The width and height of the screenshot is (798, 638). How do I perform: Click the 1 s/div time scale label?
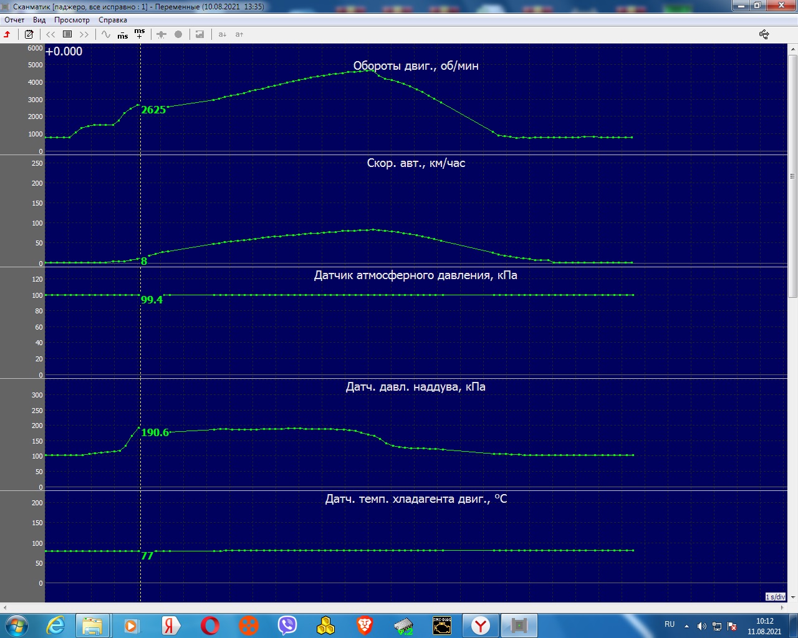[776, 597]
